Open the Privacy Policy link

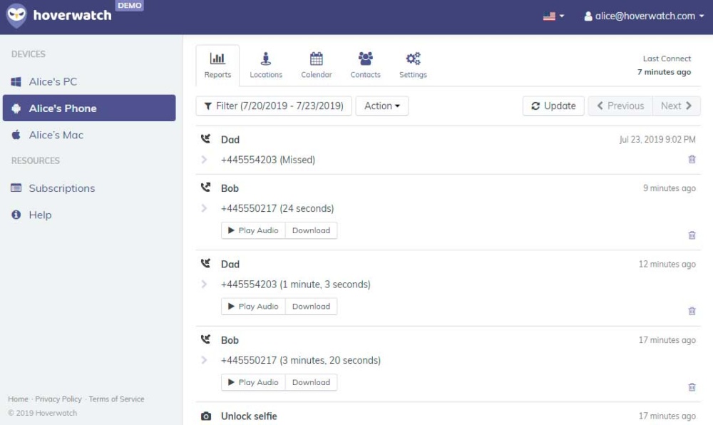click(x=58, y=399)
